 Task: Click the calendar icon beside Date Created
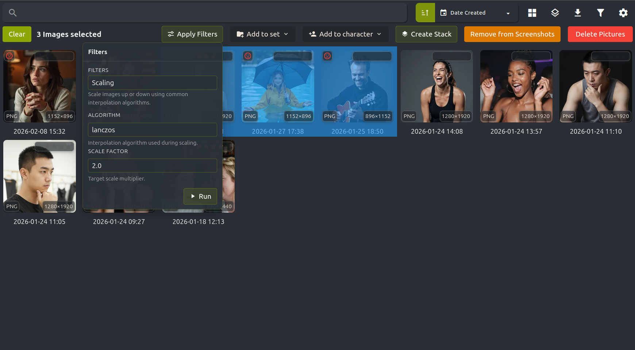tap(443, 12)
